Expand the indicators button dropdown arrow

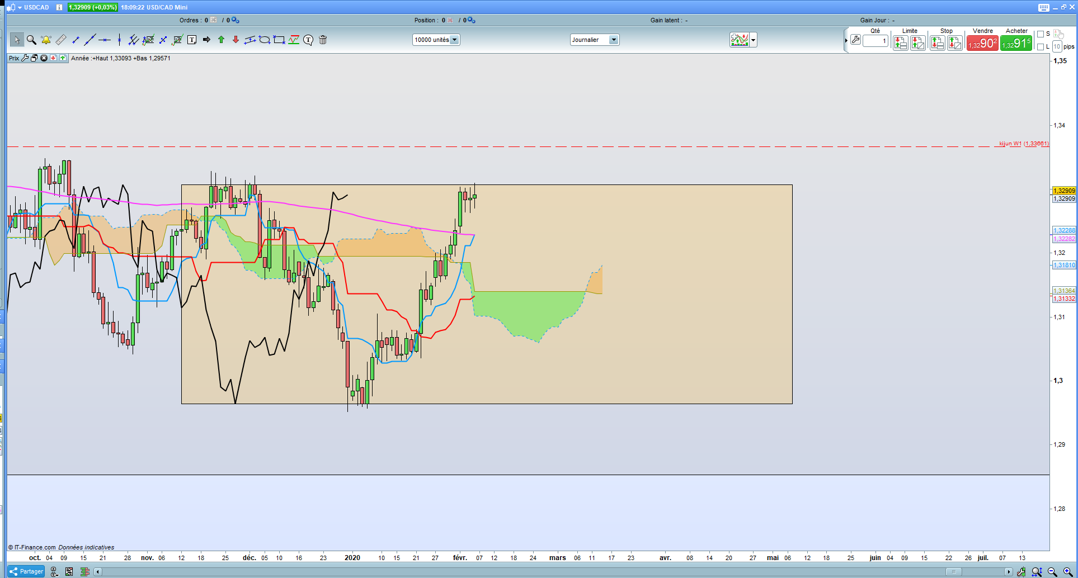click(x=754, y=40)
